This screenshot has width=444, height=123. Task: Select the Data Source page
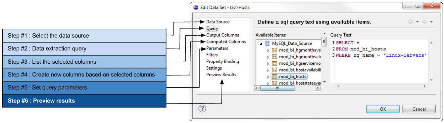pyautogui.click(x=218, y=22)
